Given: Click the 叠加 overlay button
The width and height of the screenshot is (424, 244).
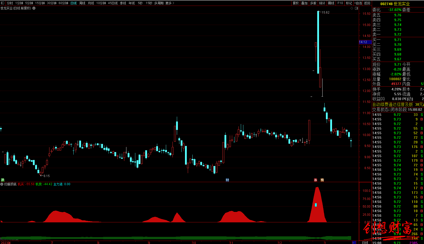Looking at the screenshot, I should (304, 3).
